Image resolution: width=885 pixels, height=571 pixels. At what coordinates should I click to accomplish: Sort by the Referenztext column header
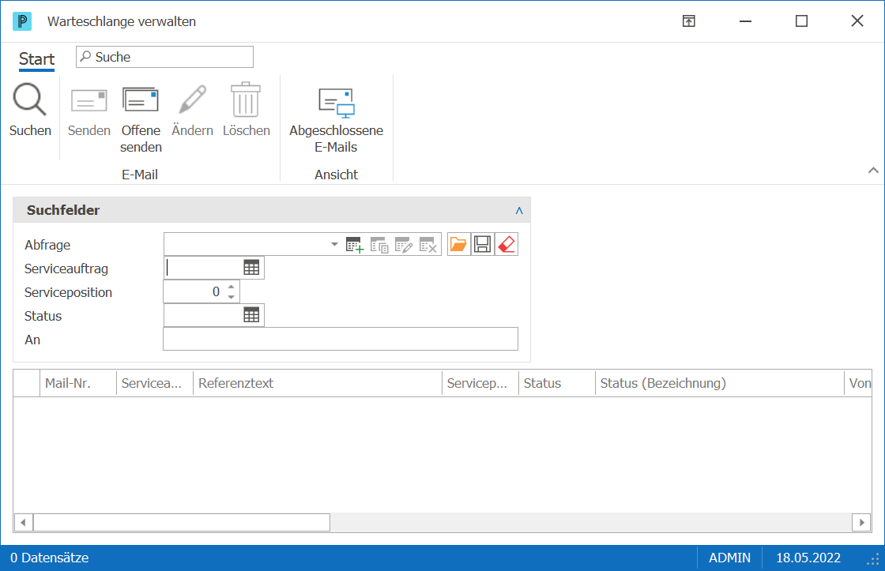tap(317, 383)
